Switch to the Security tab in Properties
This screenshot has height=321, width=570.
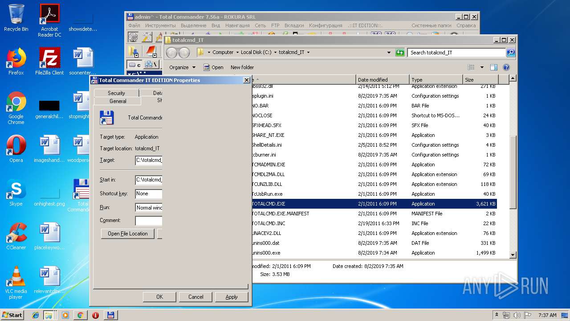pos(116,93)
